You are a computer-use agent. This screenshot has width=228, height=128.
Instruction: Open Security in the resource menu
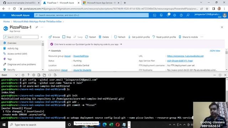coord(21,70)
